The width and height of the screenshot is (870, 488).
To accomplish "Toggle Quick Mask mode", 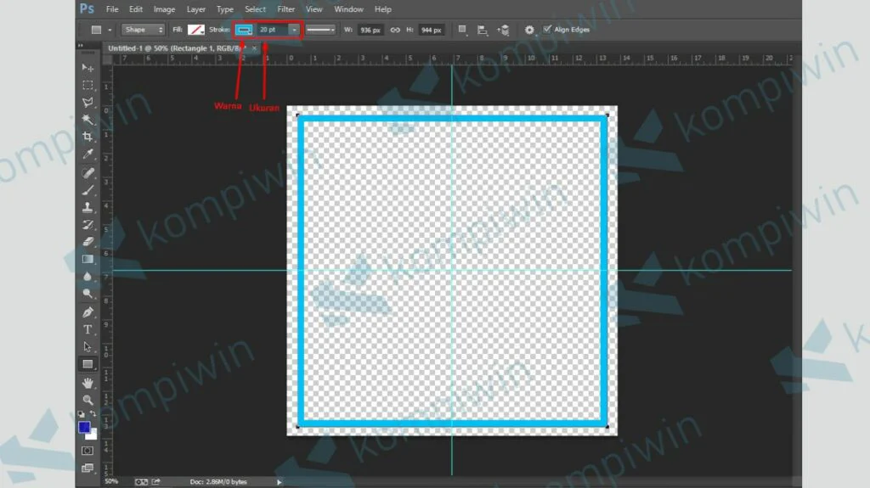I will coord(88,451).
